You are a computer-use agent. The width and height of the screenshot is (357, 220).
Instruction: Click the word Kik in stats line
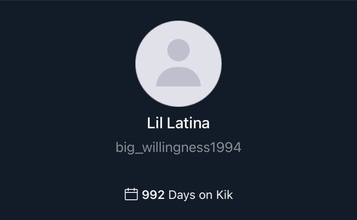point(225,195)
